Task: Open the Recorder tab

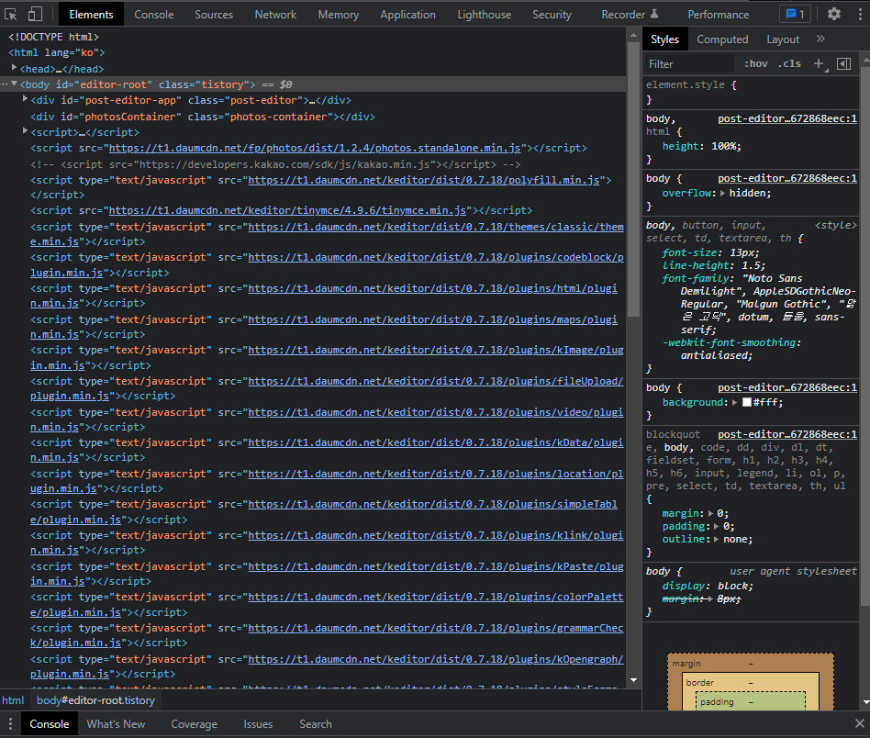Action: 630,15
